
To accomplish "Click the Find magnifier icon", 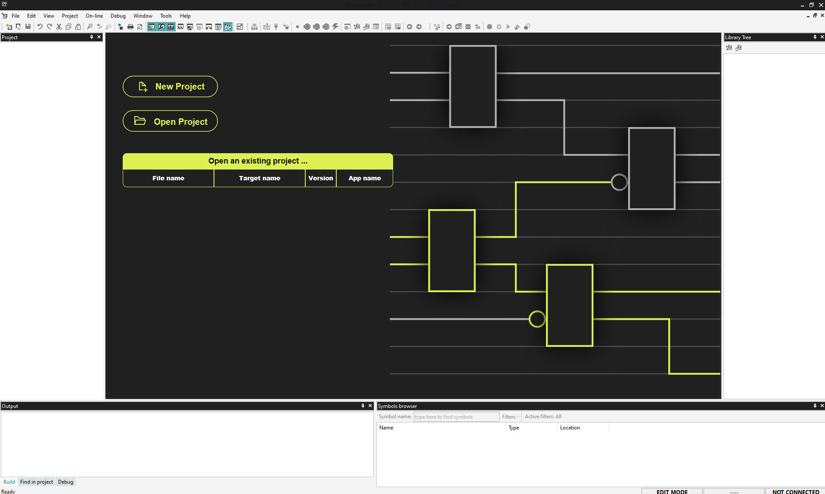I will [x=90, y=27].
